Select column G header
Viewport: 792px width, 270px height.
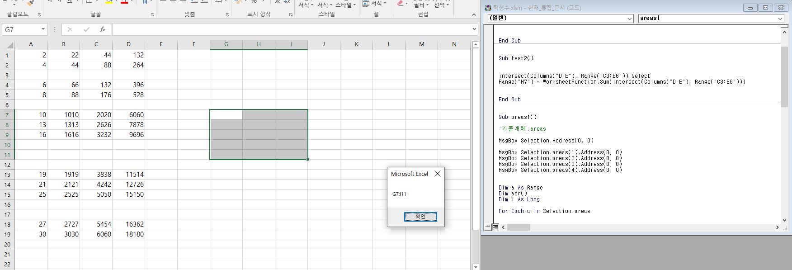pos(226,44)
